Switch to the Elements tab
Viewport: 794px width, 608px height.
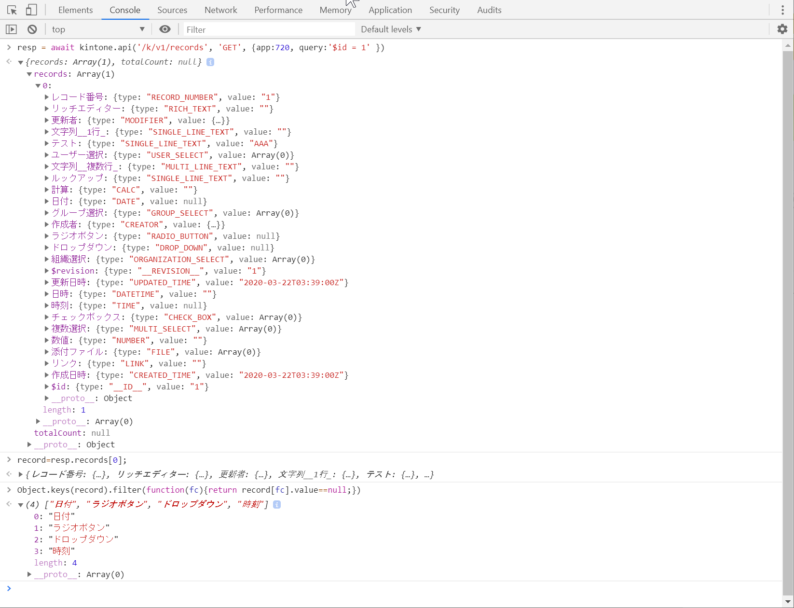coord(75,10)
